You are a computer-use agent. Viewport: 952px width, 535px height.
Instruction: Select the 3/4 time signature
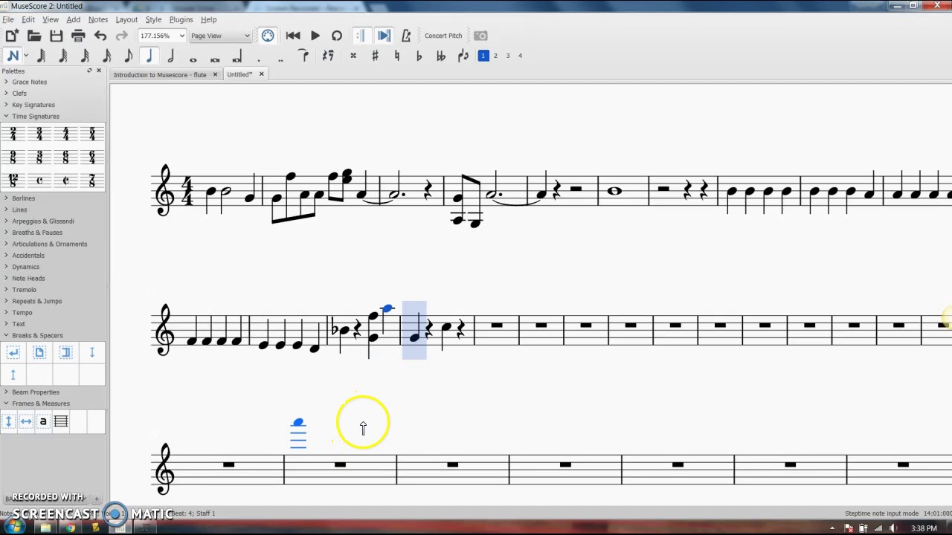39,134
